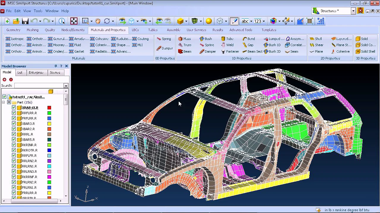Toggle the Part (156) group checkbox
Image resolution: width=380 pixels, height=213 pixels.
(x=9, y=102)
